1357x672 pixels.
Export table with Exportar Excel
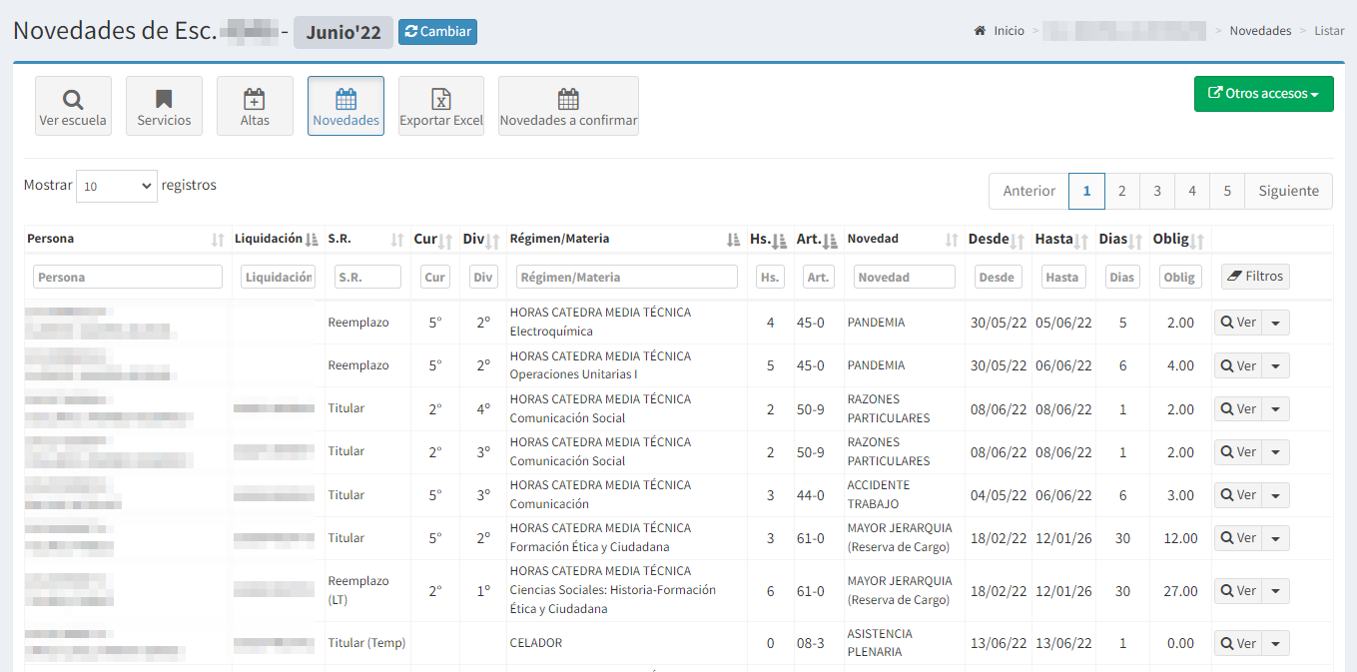coord(441,106)
